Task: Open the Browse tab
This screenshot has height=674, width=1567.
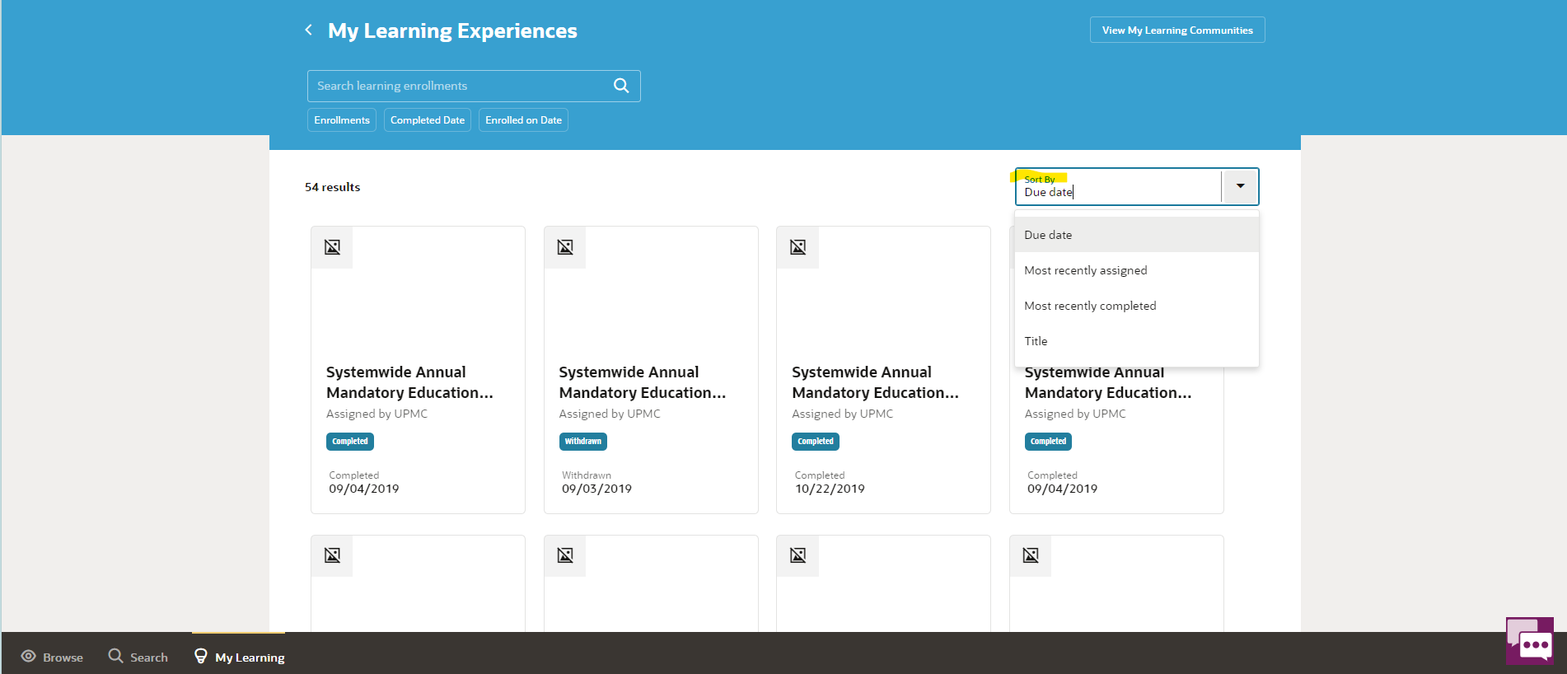Action: pyautogui.click(x=52, y=657)
